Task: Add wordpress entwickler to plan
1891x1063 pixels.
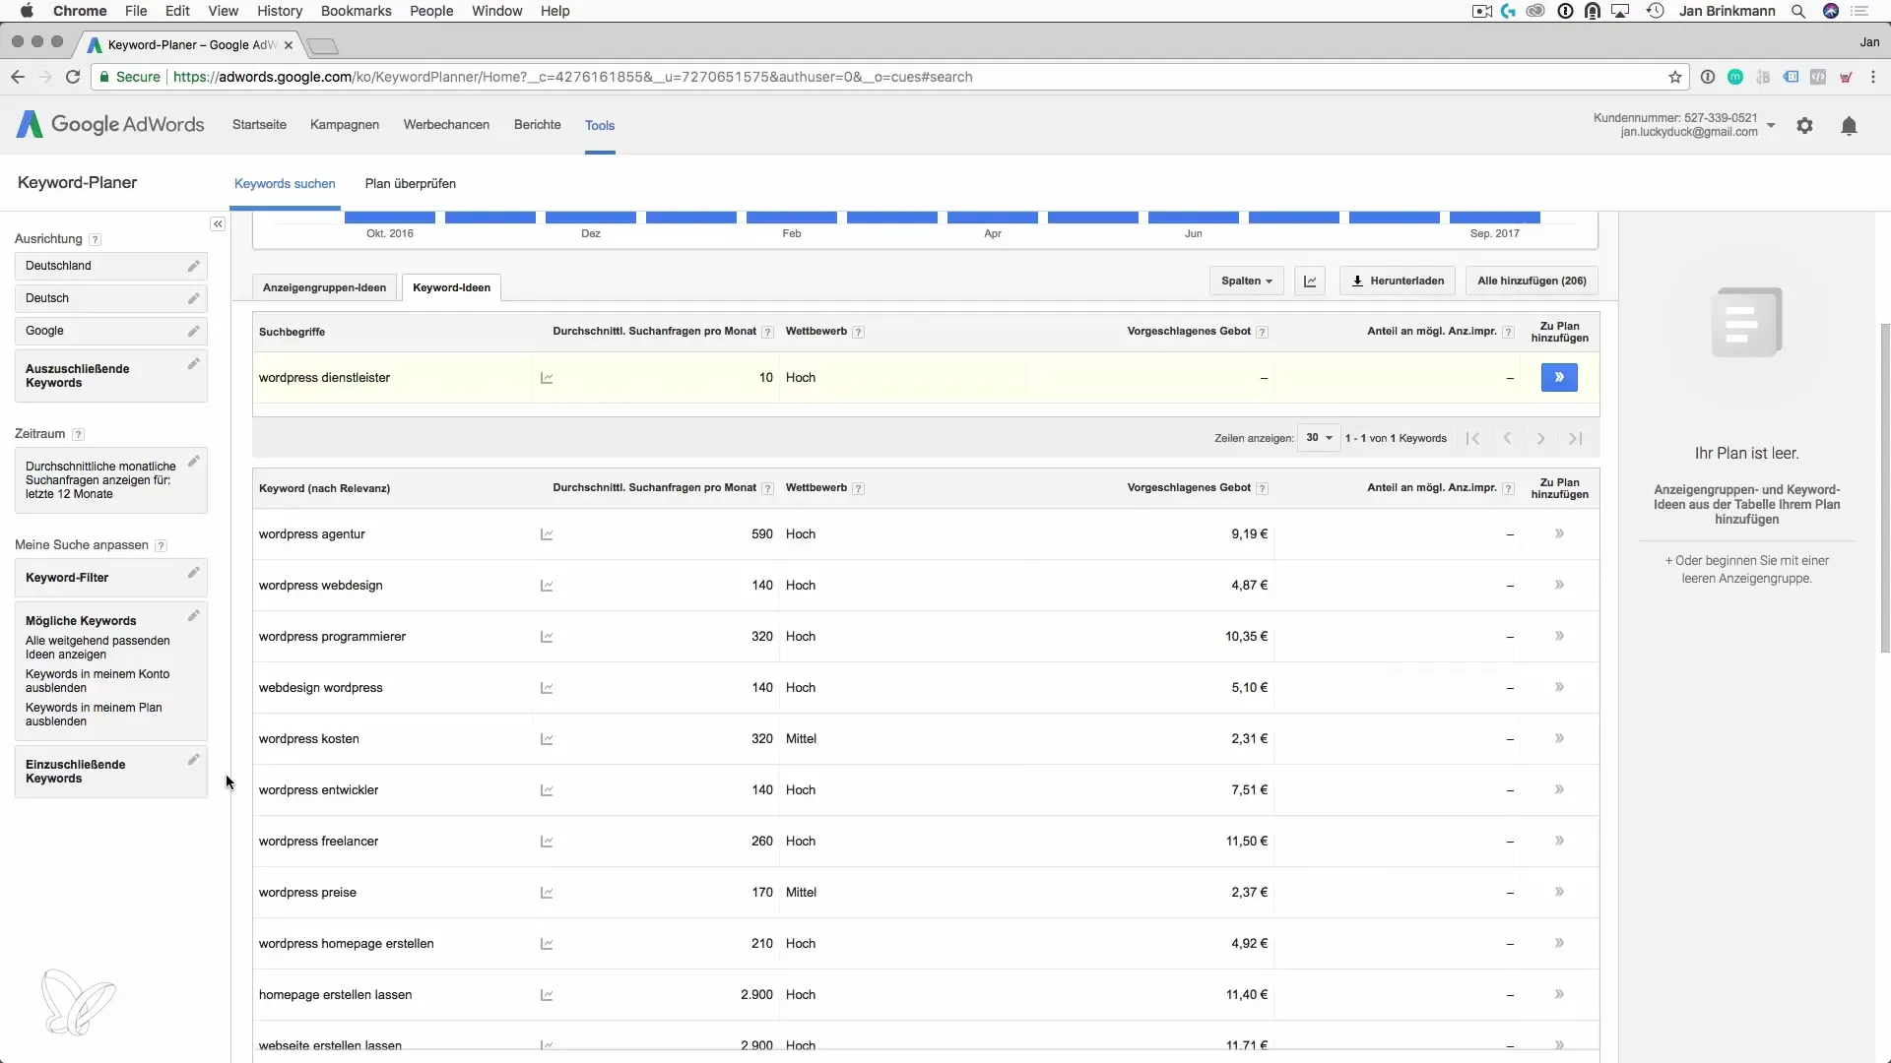Action: (1559, 789)
